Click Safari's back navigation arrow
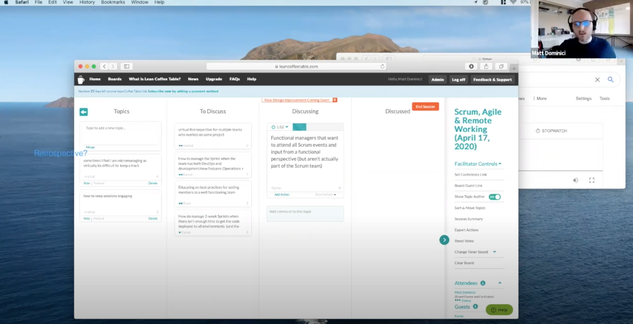The width and height of the screenshot is (633, 324). click(x=105, y=66)
